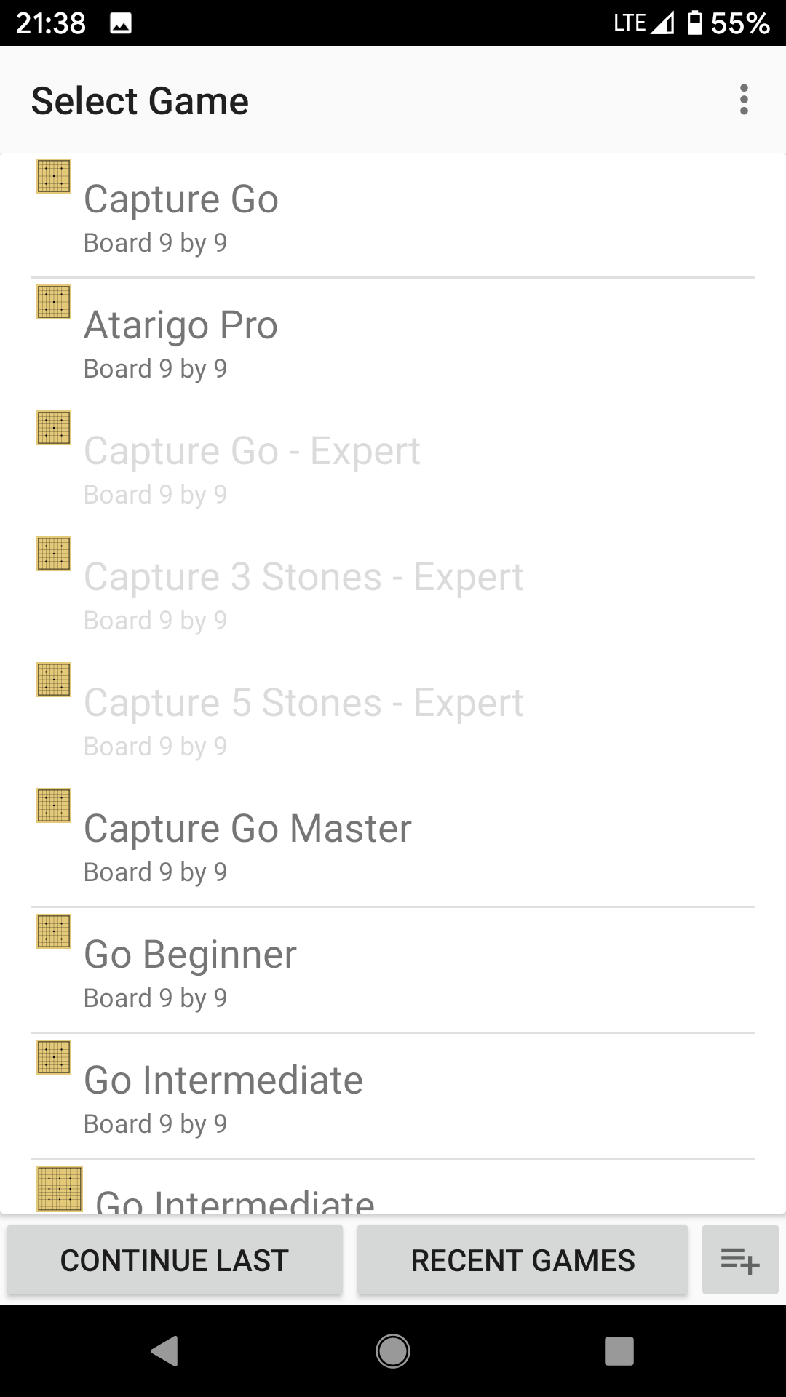Image resolution: width=786 pixels, height=1397 pixels.
Task: Tap the board icon beside Capture Go
Action: click(x=54, y=176)
